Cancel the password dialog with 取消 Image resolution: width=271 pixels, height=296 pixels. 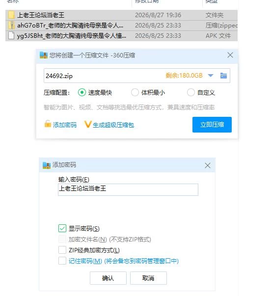click(148, 278)
